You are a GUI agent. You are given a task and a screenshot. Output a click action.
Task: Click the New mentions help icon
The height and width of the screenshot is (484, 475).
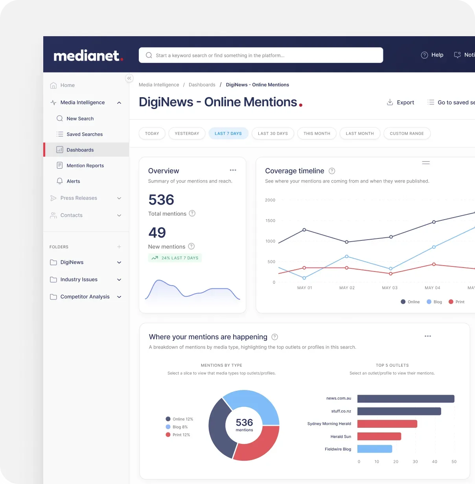pyautogui.click(x=191, y=246)
